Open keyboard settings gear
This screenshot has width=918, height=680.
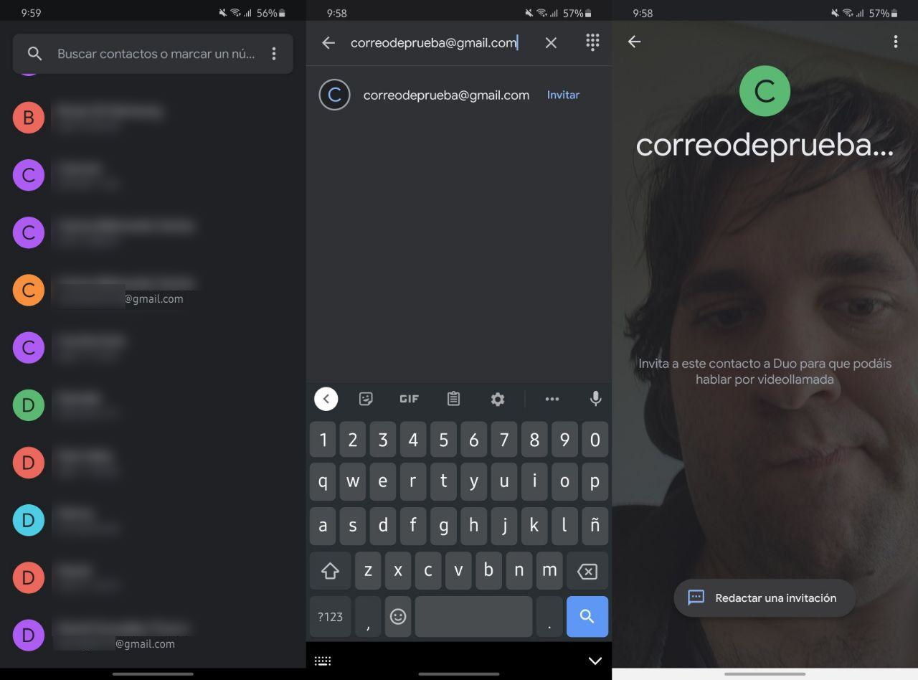(x=498, y=399)
